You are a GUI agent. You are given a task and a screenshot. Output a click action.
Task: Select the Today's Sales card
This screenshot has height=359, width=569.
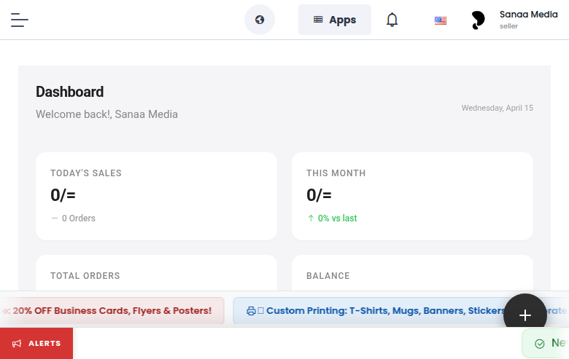tap(156, 196)
